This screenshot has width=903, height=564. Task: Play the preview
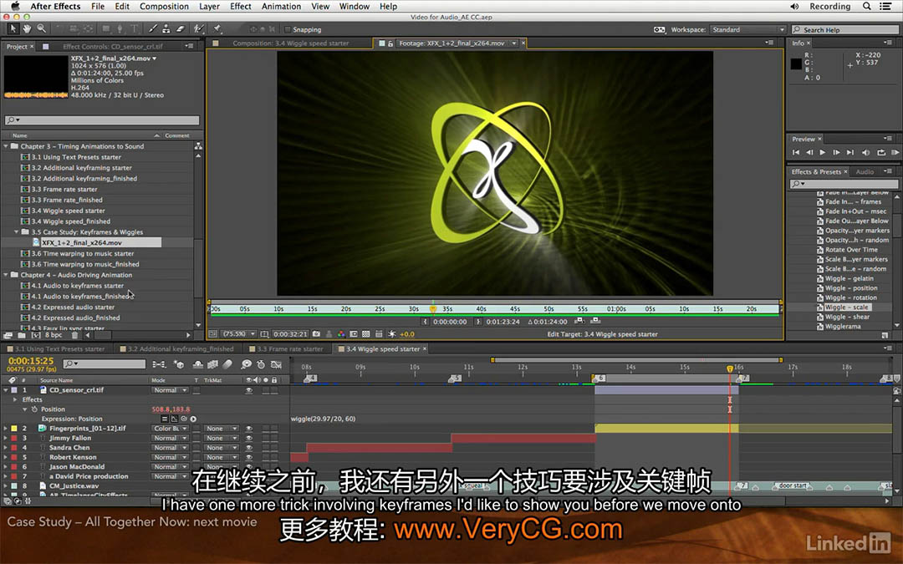(x=823, y=153)
